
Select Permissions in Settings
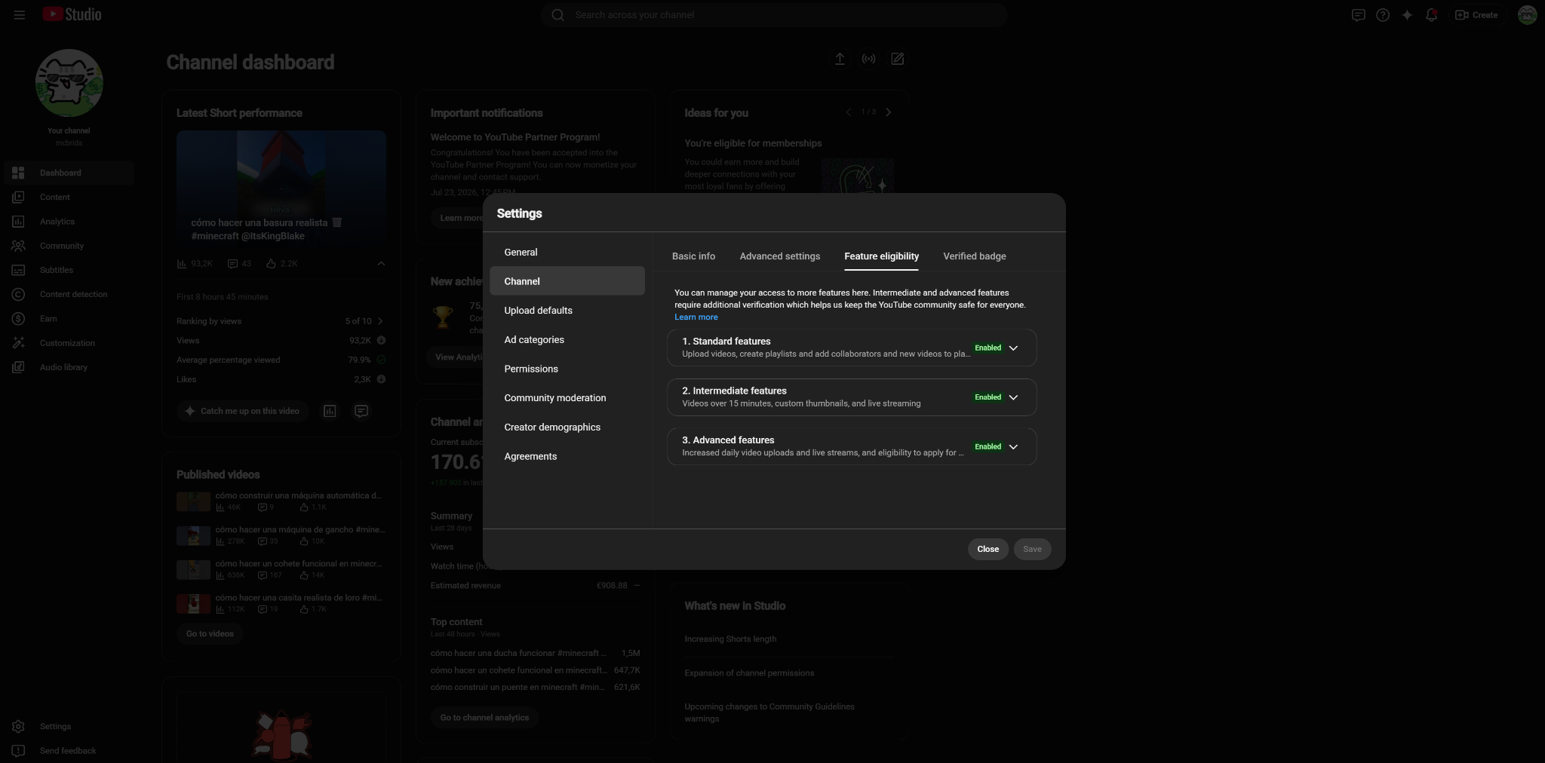[567, 369]
